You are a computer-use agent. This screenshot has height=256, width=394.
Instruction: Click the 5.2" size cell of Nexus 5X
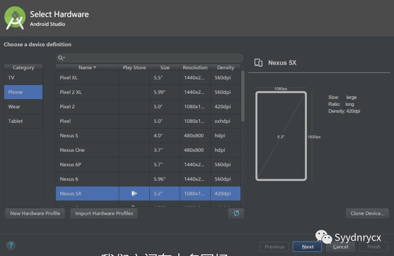(165, 193)
